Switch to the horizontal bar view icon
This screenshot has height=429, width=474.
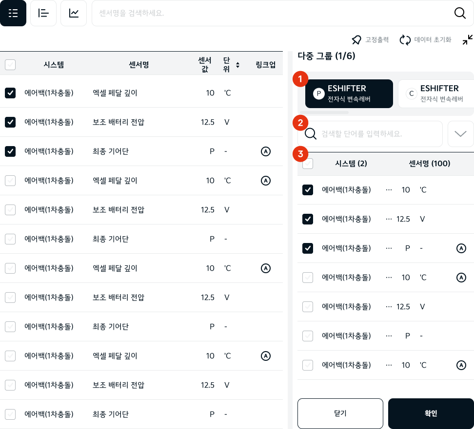click(x=43, y=13)
